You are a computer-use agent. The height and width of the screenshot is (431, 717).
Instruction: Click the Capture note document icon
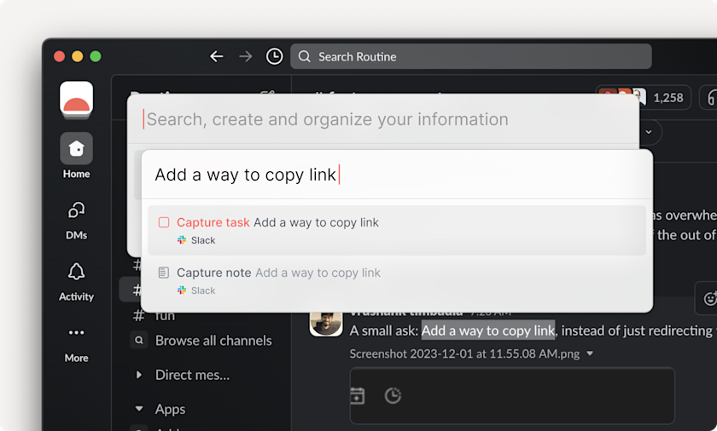pos(164,273)
